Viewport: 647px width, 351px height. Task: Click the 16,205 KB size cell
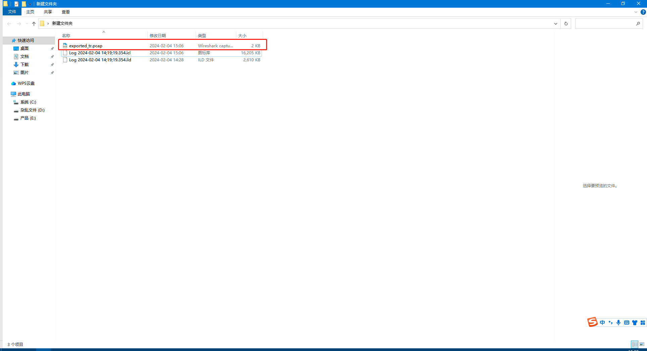coord(251,53)
